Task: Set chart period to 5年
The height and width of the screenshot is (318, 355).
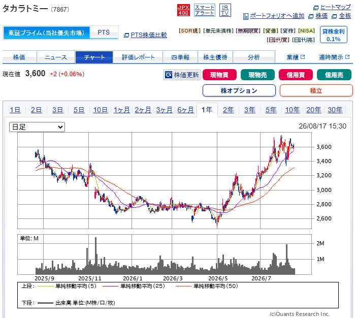Action: 271,110
